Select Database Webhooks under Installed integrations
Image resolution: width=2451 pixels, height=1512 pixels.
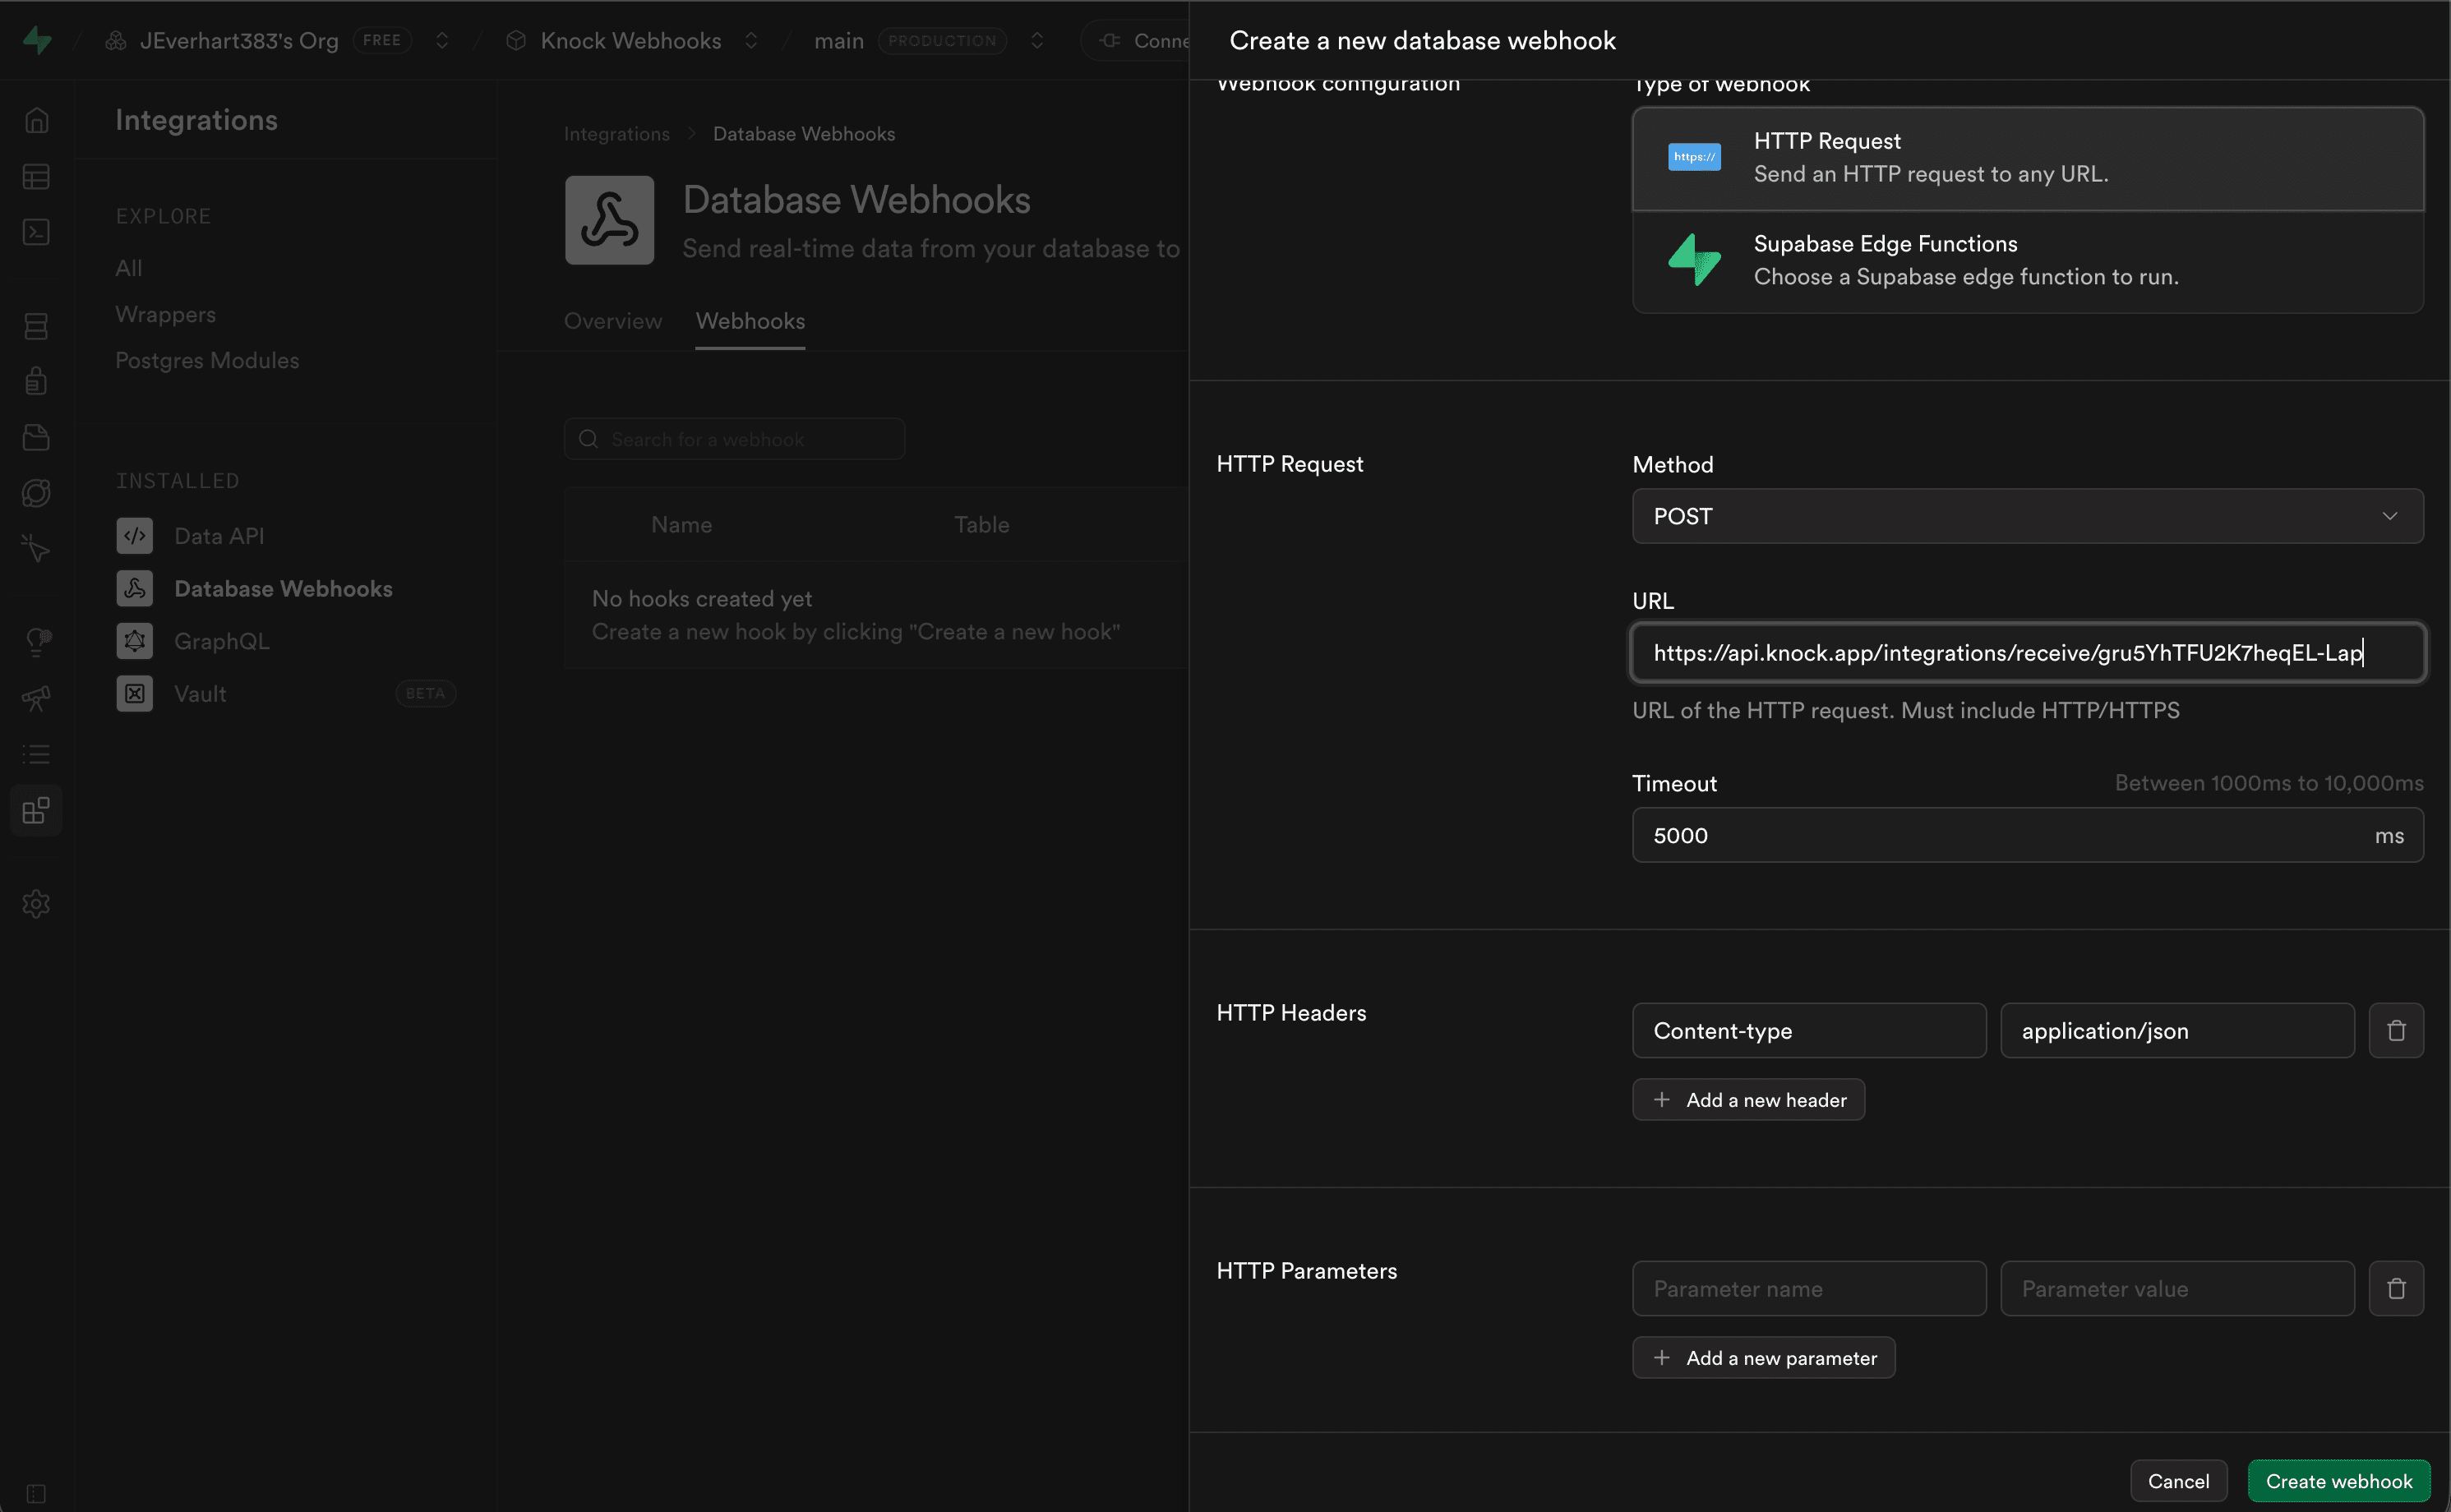(283, 588)
